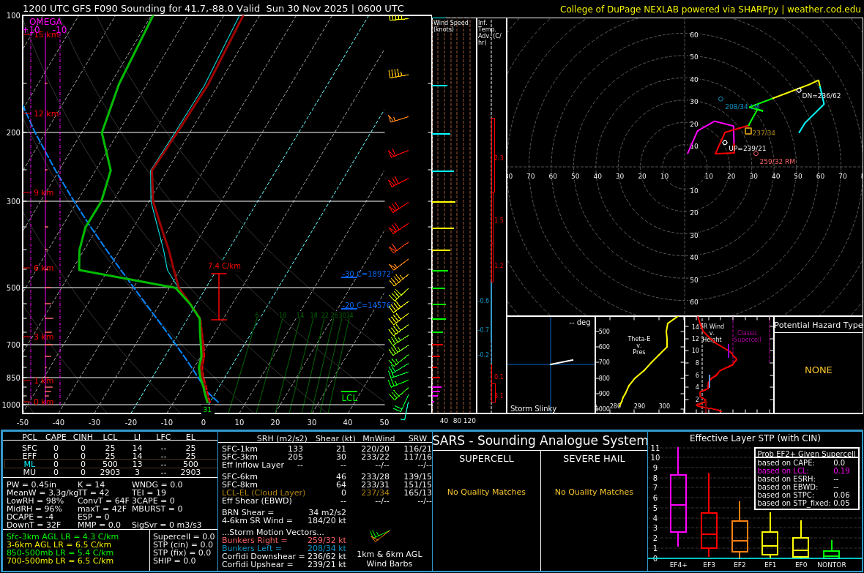Viewport: 864px width, 573px height.
Task: Click the 1km & 6km AGL wind barbs icon
Action: pos(380,535)
